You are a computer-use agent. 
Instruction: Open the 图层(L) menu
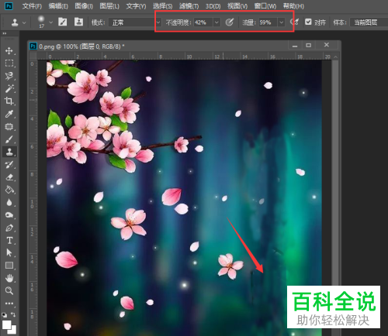pos(109,6)
